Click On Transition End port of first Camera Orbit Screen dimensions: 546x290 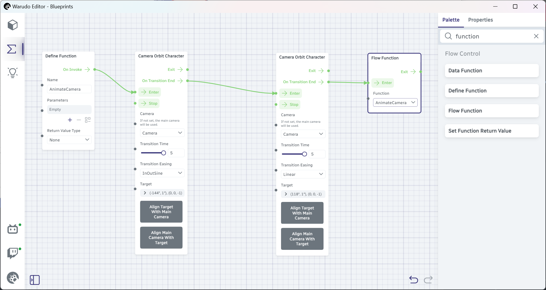187,81
